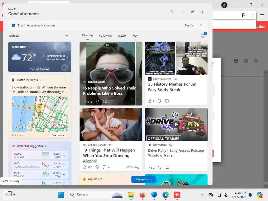Open feed personalization icon beside settings

(x=192, y=12)
